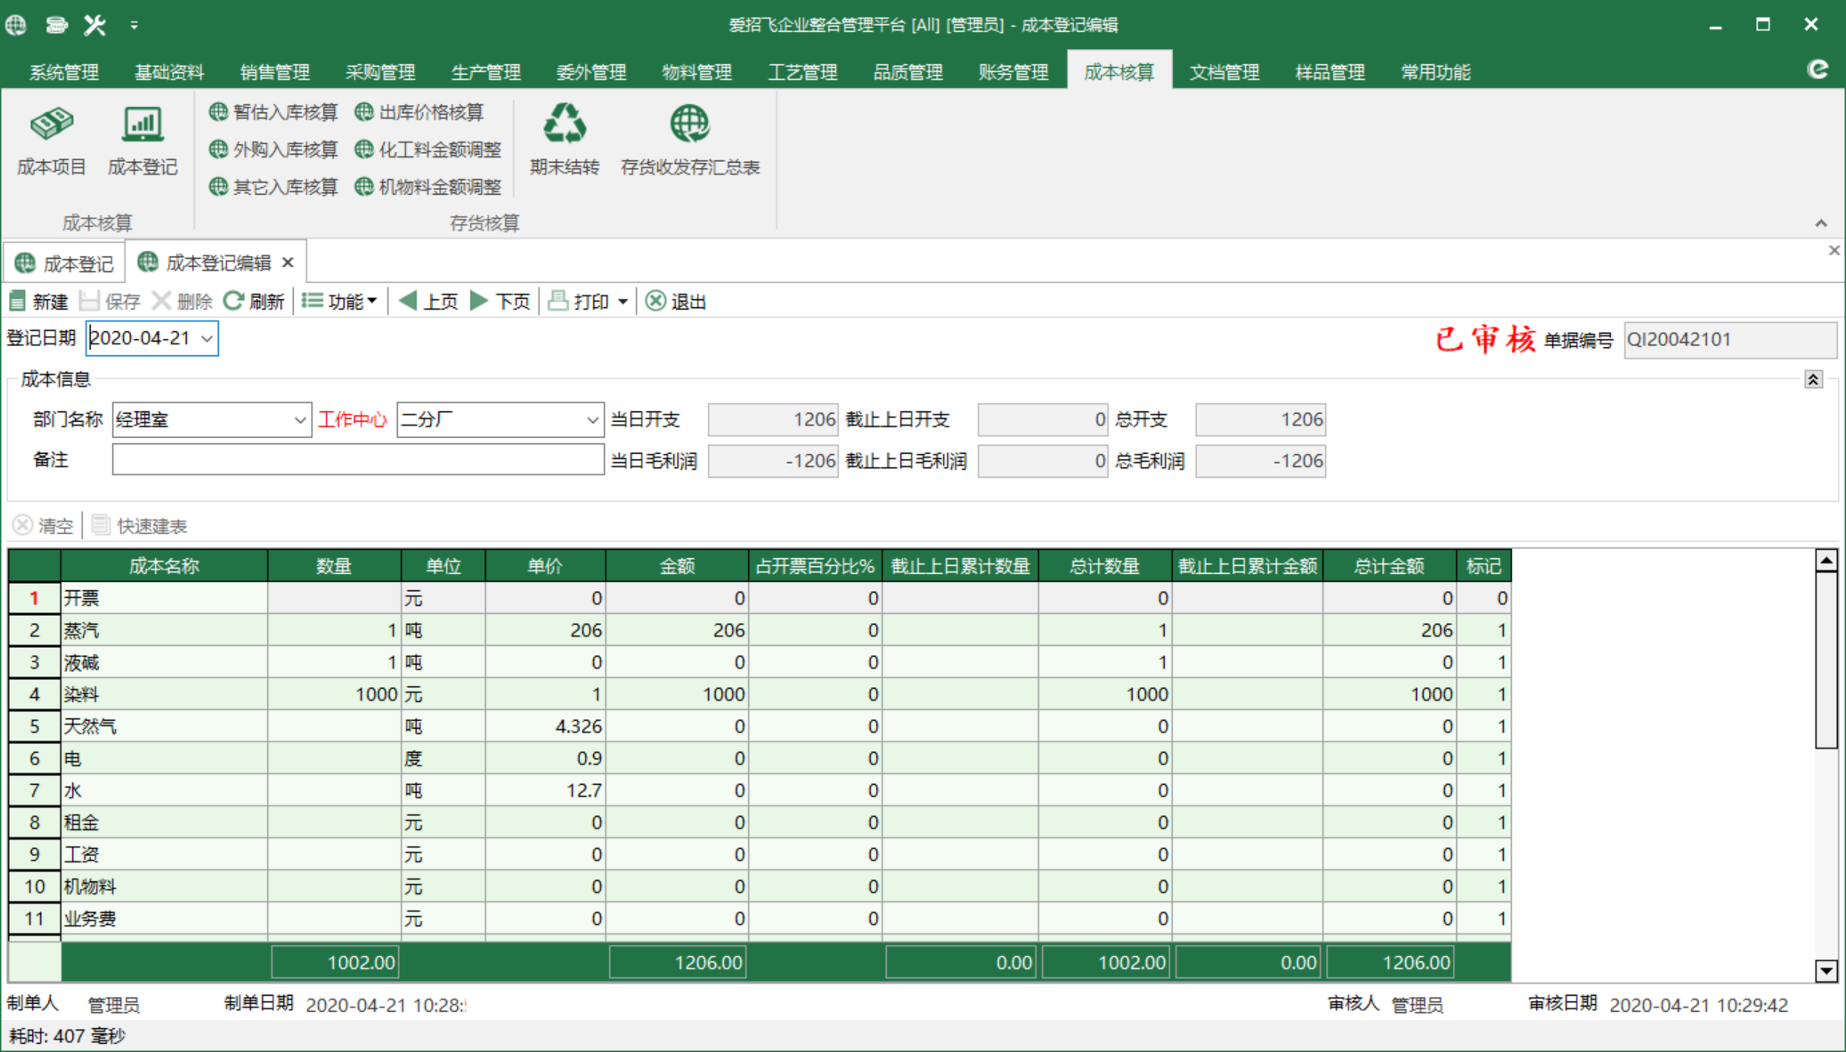Click the 成本名称 column header
Screen dimensions: 1846x1052
click(x=164, y=566)
